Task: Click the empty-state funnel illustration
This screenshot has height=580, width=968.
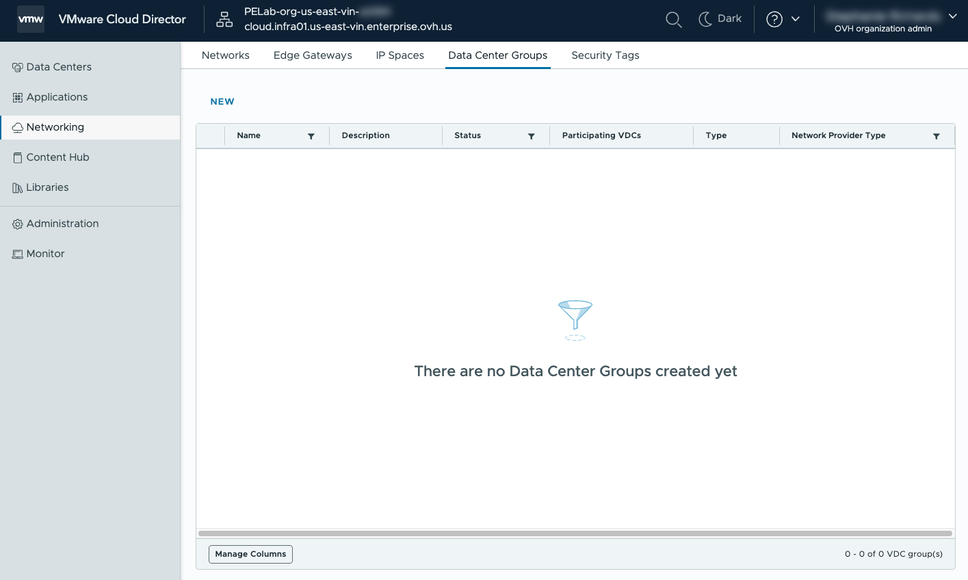Action: (x=575, y=320)
